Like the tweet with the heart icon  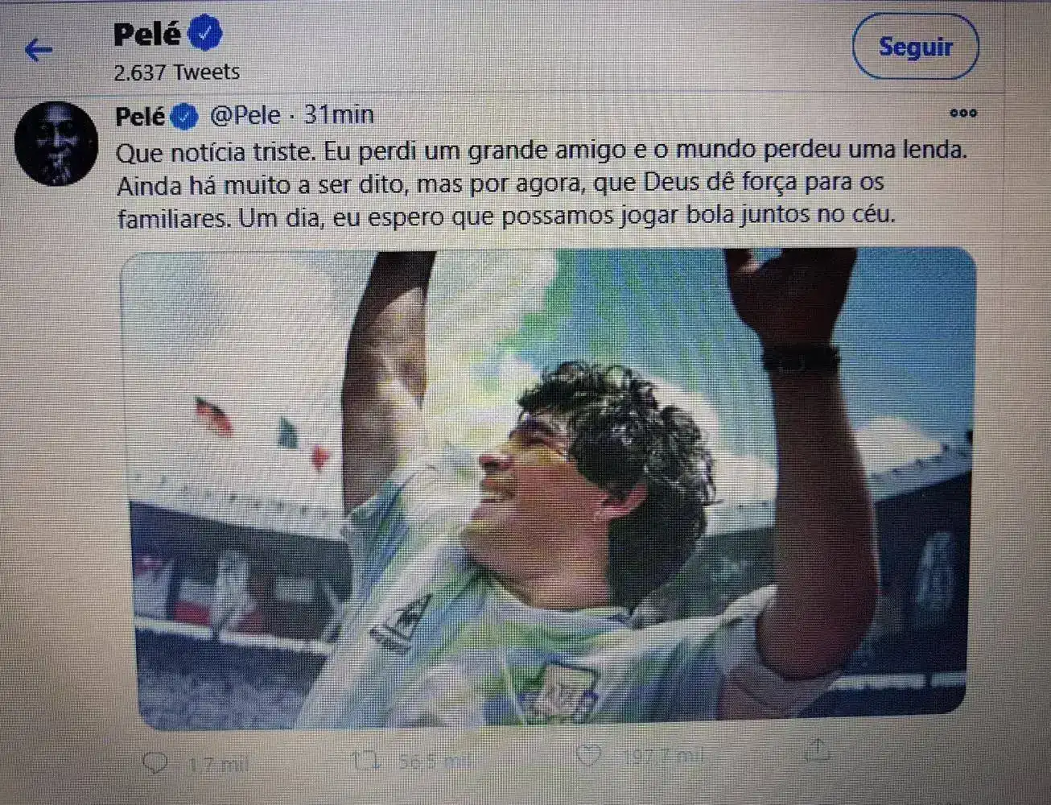pyautogui.click(x=589, y=754)
